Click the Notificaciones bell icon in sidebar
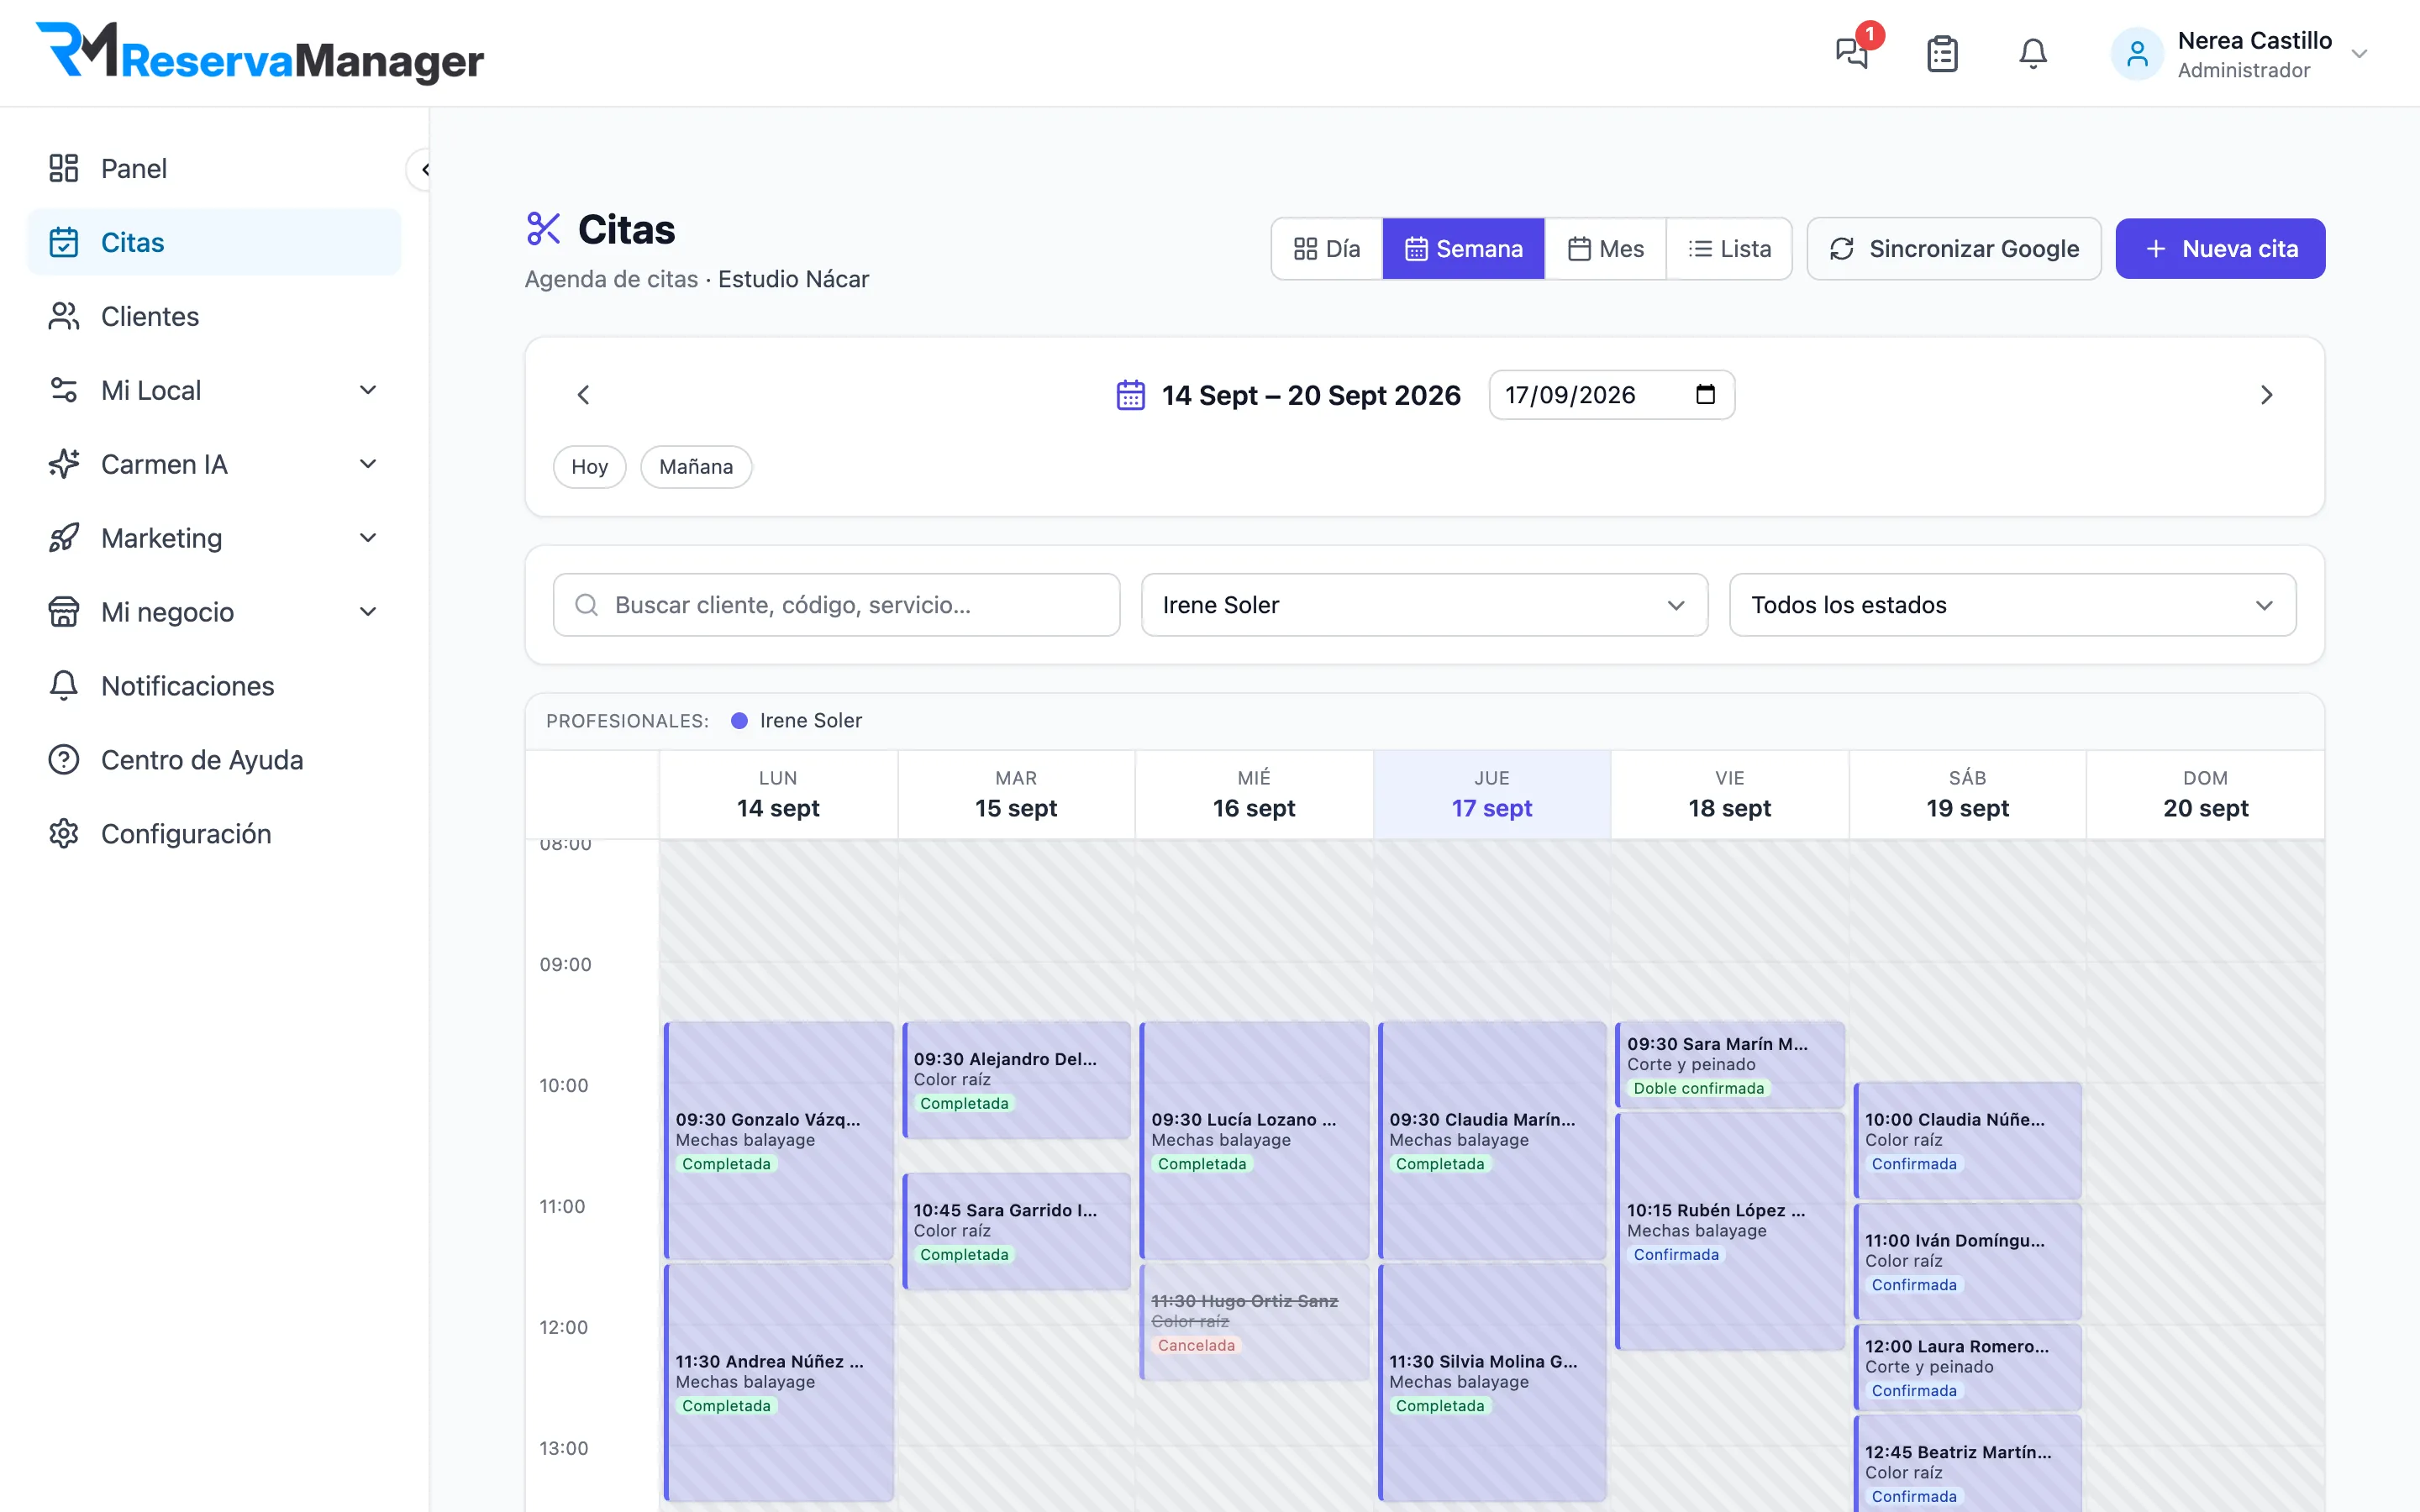The width and height of the screenshot is (2420, 1512). pos(63,686)
